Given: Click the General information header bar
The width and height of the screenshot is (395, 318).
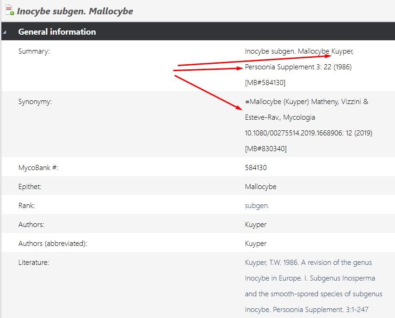Looking at the screenshot, I should 198,31.
